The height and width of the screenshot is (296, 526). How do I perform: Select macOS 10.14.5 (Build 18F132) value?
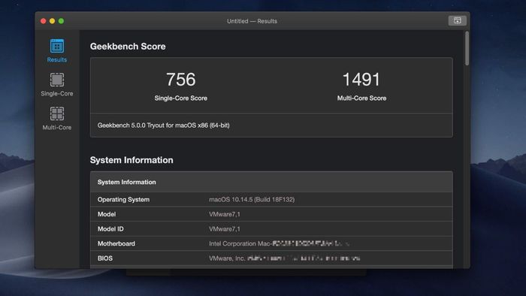click(x=252, y=199)
